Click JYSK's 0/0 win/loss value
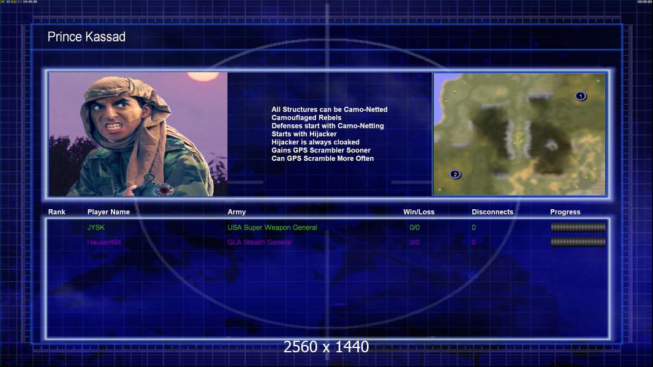This screenshot has height=367, width=653. [414, 228]
